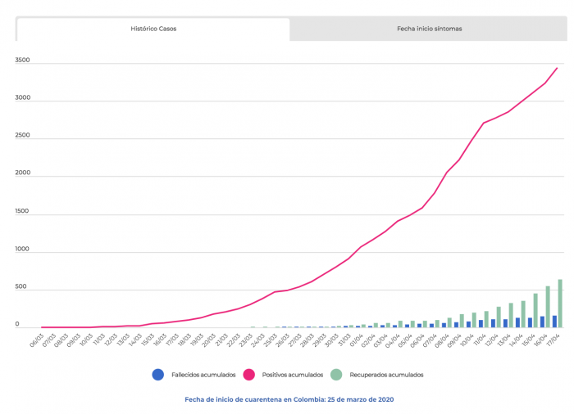The width and height of the screenshot is (574, 414).
Task: Click the pink line's endpoint at 17/04
Action: (558, 68)
